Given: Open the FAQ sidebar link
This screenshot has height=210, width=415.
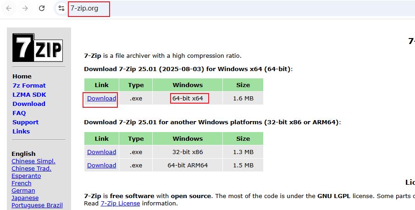Looking at the screenshot, I should (x=19, y=113).
